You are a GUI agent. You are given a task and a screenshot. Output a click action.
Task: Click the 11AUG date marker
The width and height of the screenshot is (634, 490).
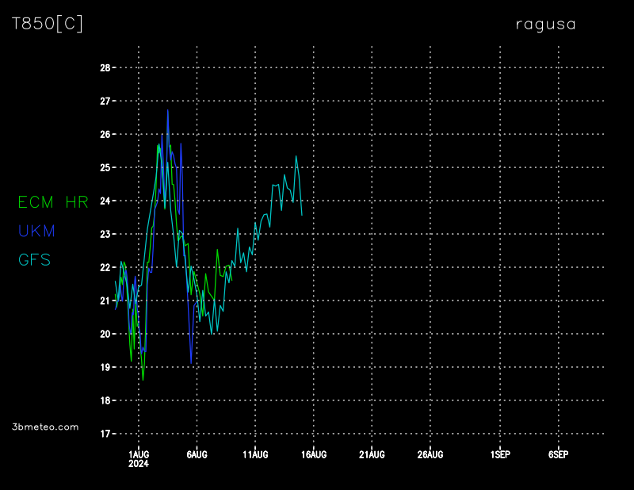pyautogui.click(x=255, y=454)
